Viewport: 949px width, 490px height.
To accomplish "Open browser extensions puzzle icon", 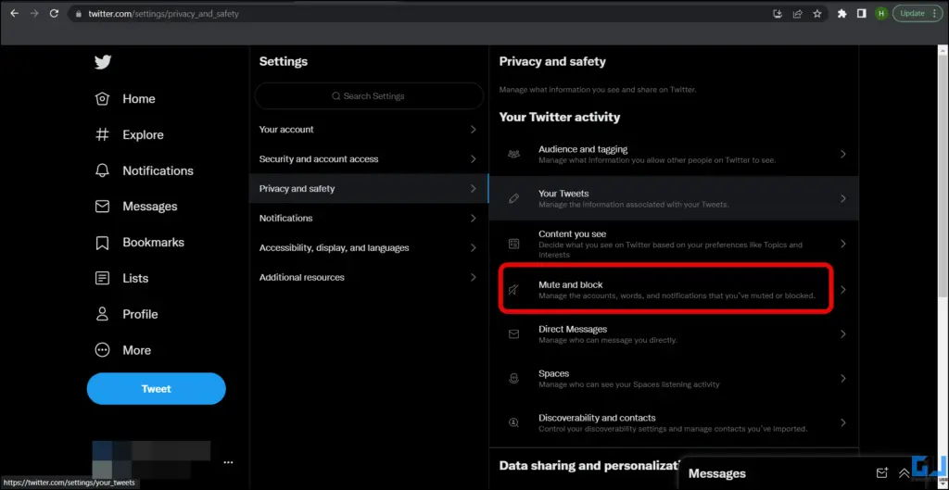I will (841, 13).
